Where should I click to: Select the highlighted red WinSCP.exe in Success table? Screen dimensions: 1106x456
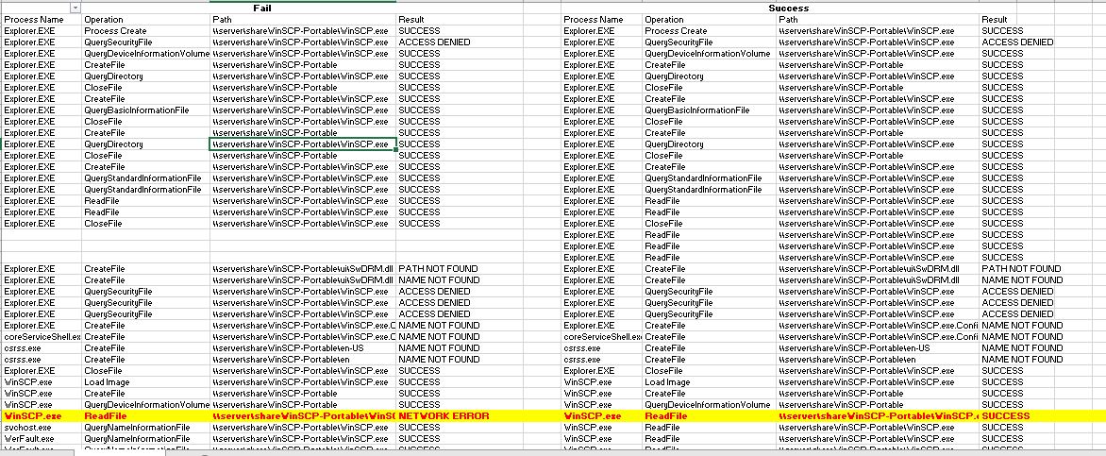tap(593, 415)
